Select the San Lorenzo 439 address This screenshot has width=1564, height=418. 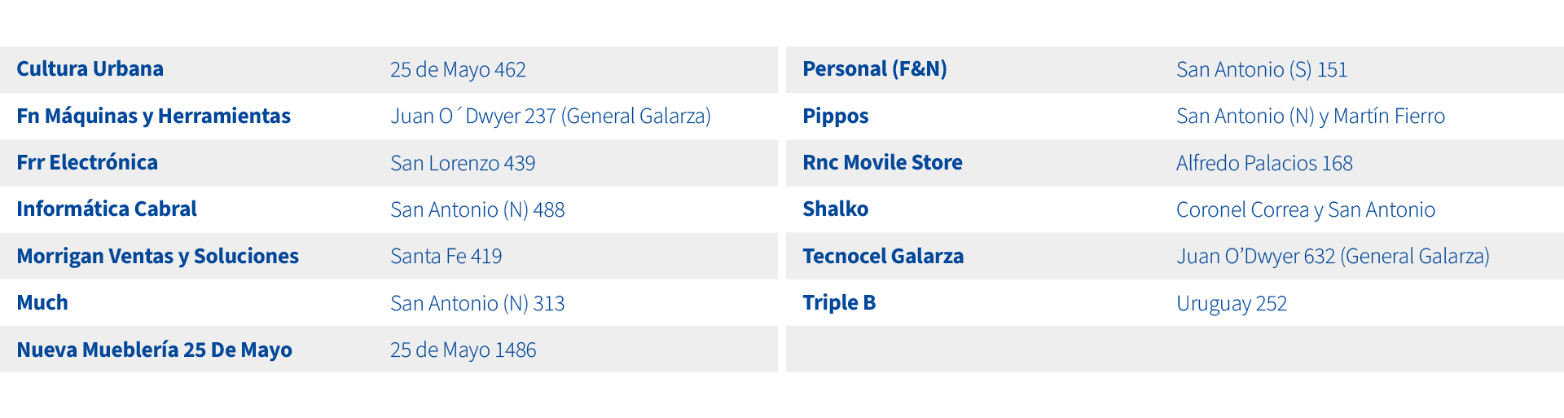(463, 164)
